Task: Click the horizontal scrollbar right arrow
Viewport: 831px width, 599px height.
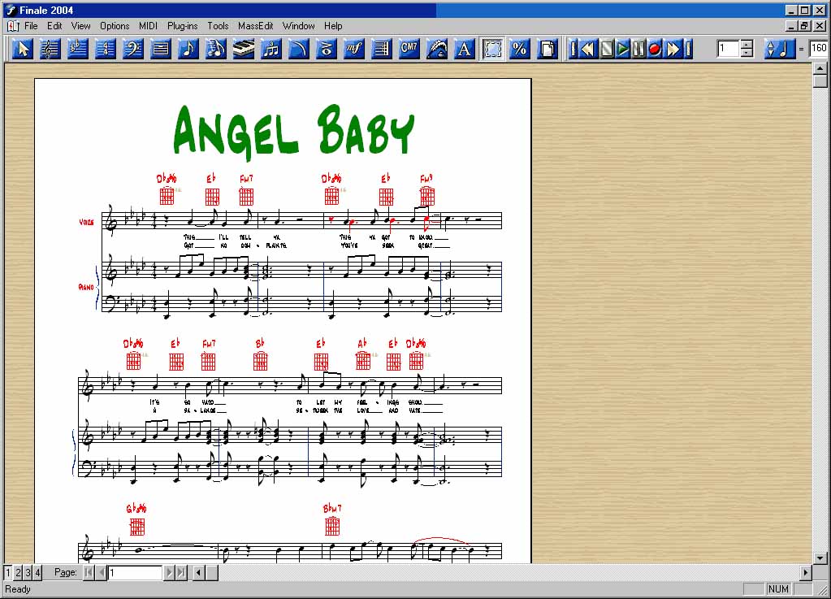Action: point(806,572)
